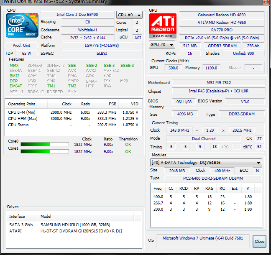The height and width of the screenshot is (255, 271).
Task: Click the GPU clock 500.0 value
Action: (173, 68)
